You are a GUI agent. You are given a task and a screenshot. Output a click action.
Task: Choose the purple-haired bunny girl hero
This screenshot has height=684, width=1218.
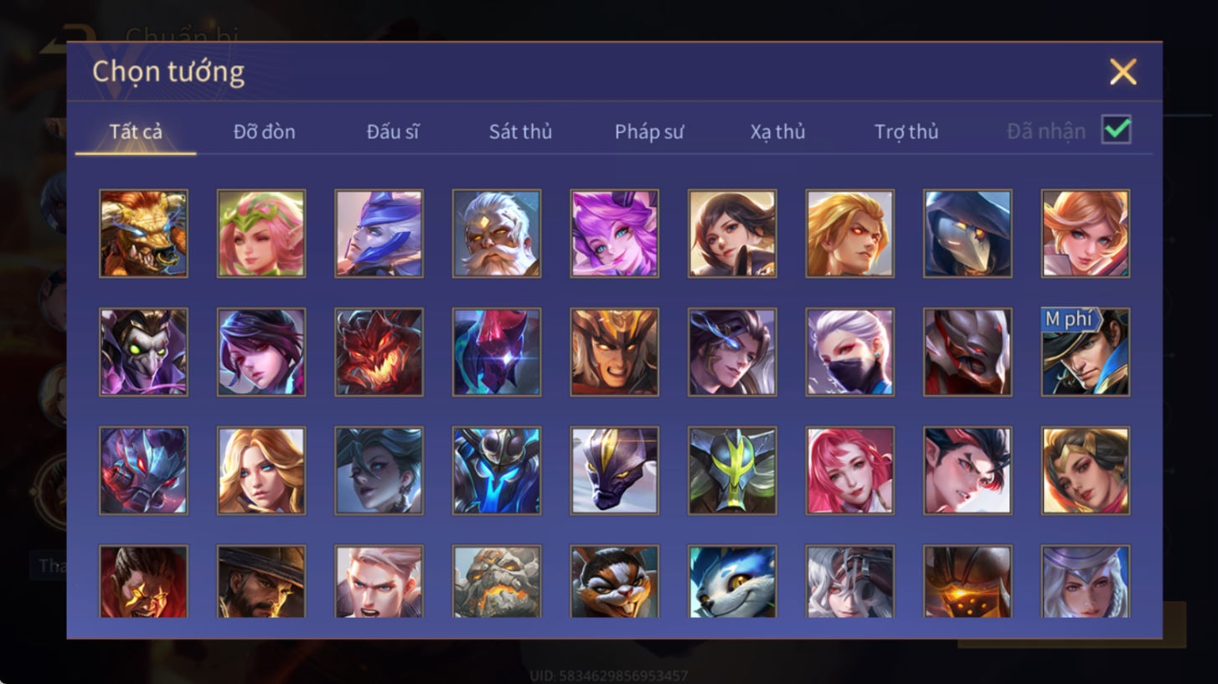coord(614,234)
